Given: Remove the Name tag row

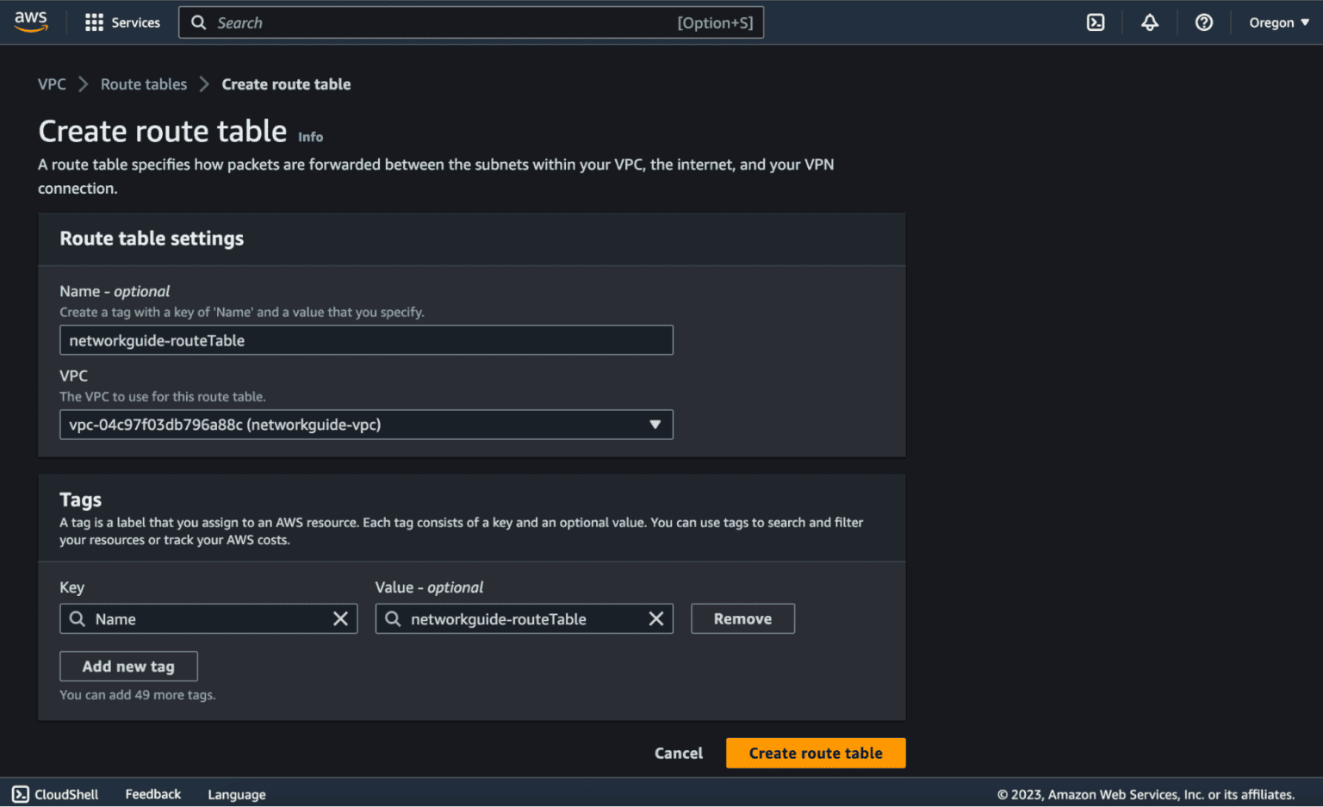Looking at the screenshot, I should (x=742, y=618).
